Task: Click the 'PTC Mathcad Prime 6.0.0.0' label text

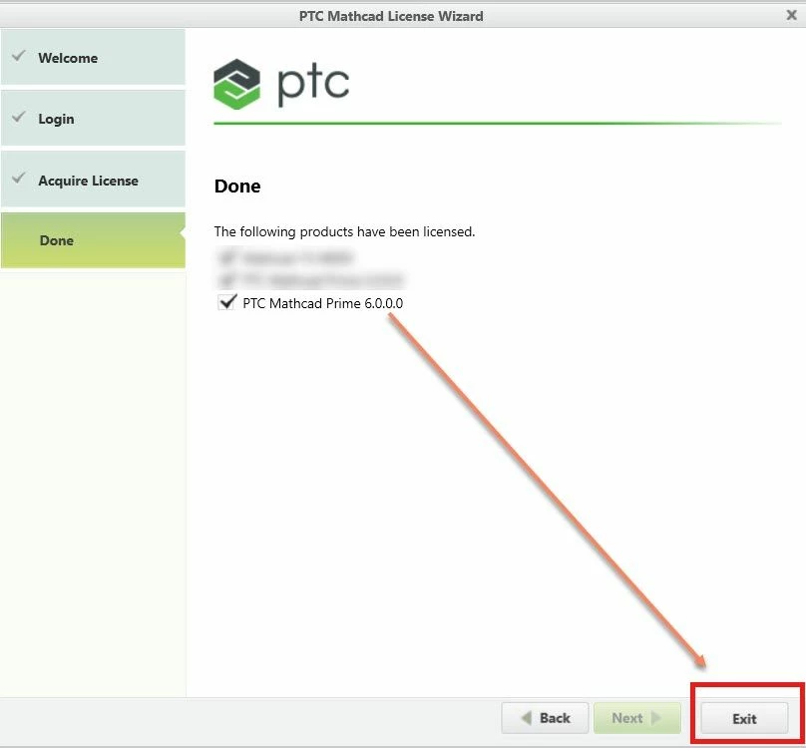Action: pyautogui.click(x=323, y=303)
